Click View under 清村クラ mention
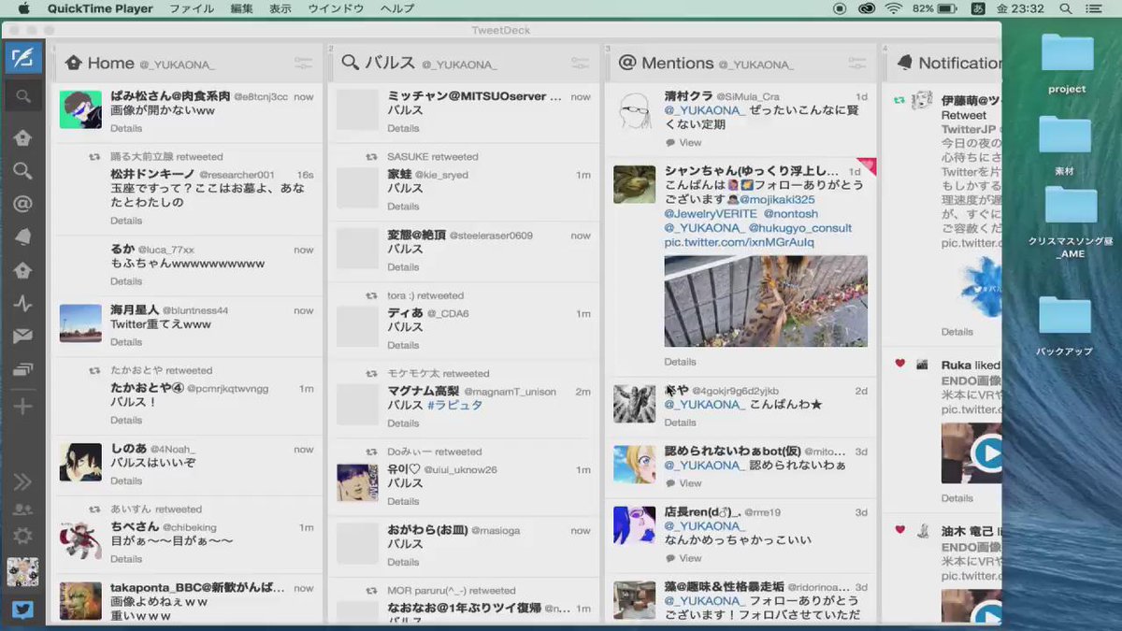Image resolution: width=1122 pixels, height=631 pixels. [690, 143]
